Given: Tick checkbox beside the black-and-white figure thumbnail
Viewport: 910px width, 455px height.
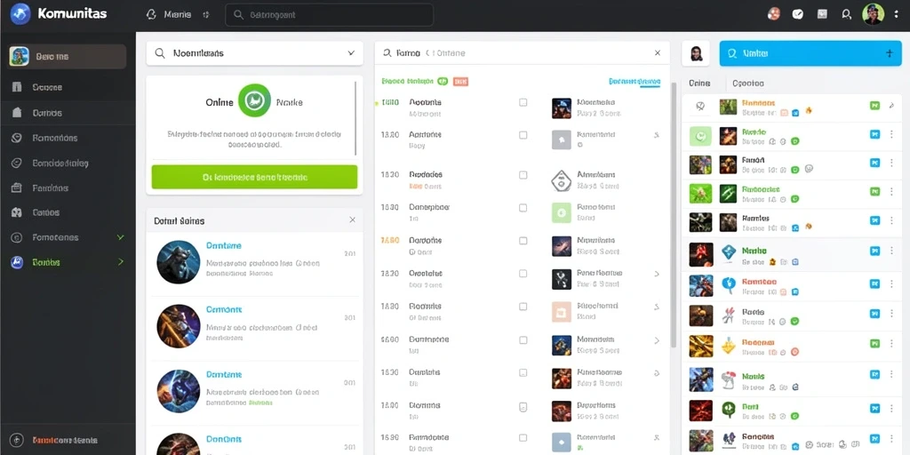Looking at the screenshot, I should [x=523, y=274].
